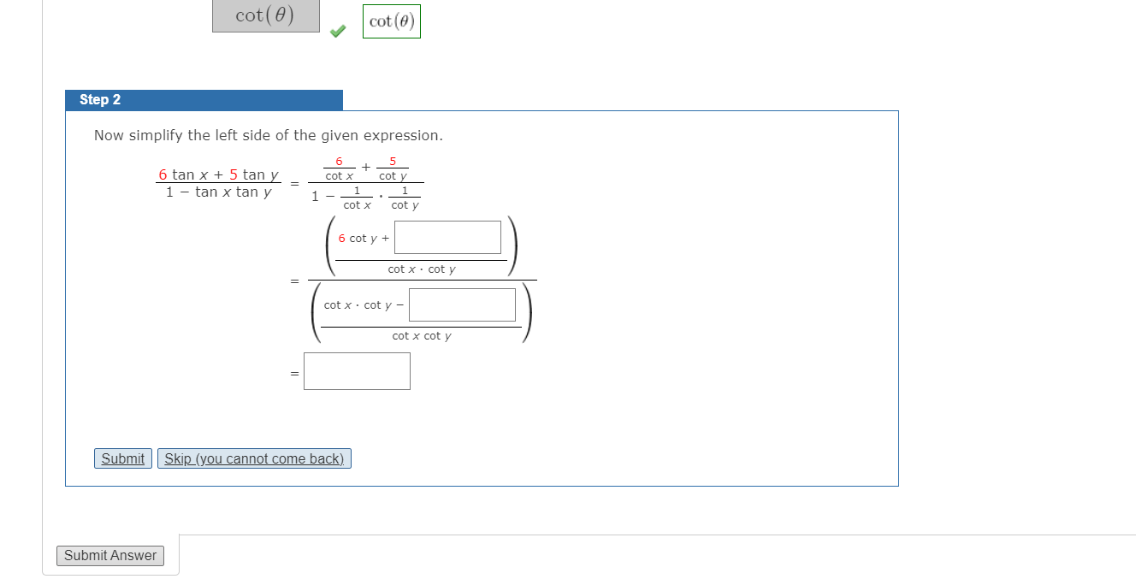Viewport: 1136px width, 579px height.
Task: Click the bordered cot(θ) answer key box
Action: tap(391, 21)
